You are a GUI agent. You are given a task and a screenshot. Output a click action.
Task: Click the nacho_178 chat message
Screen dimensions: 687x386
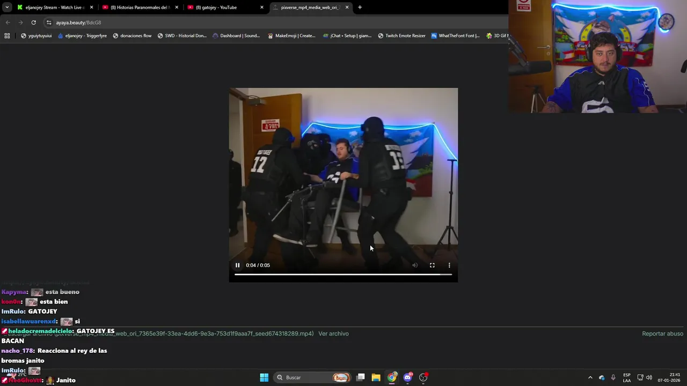pyautogui.click(x=54, y=355)
